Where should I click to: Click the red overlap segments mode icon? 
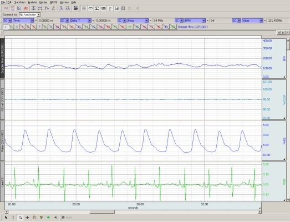[x=26, y=8]
